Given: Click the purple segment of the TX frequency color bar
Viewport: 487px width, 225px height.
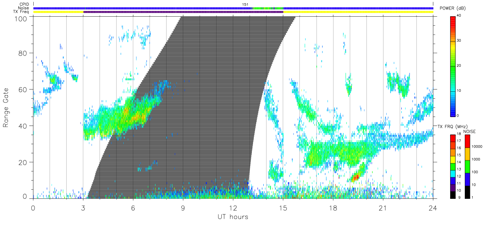Looking at the screenshot, I should (453, 188).
